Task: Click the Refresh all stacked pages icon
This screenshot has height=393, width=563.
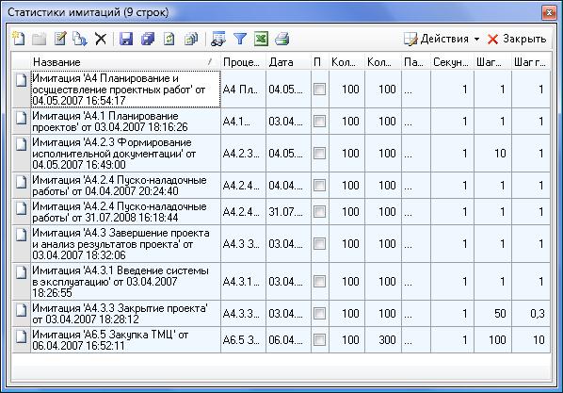Action: pos(191,39)
